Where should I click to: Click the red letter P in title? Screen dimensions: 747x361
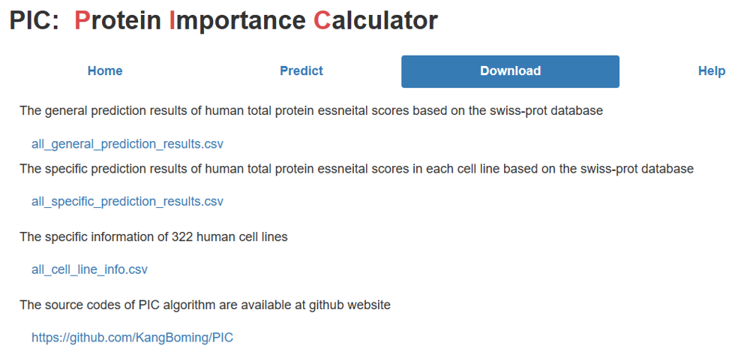[x=82, y=20]
